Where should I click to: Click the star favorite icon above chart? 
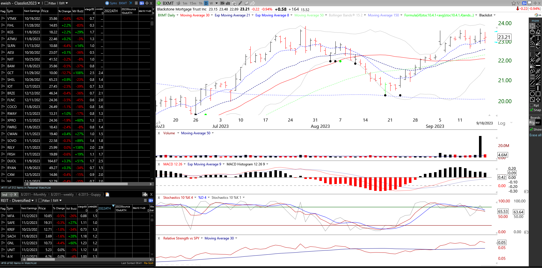(513, 3)
